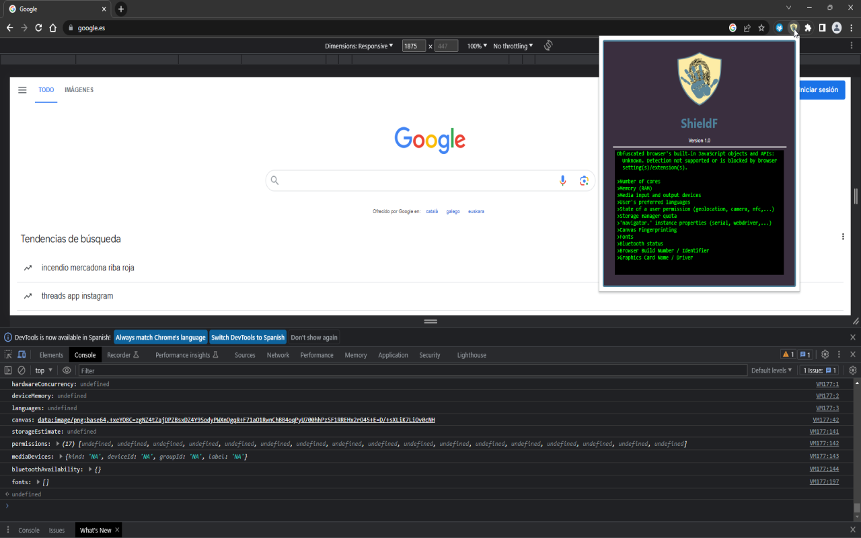
Task: Click the ShieldF extension toolbar icon
Action: pyautogui.click(x=794, y=28)
